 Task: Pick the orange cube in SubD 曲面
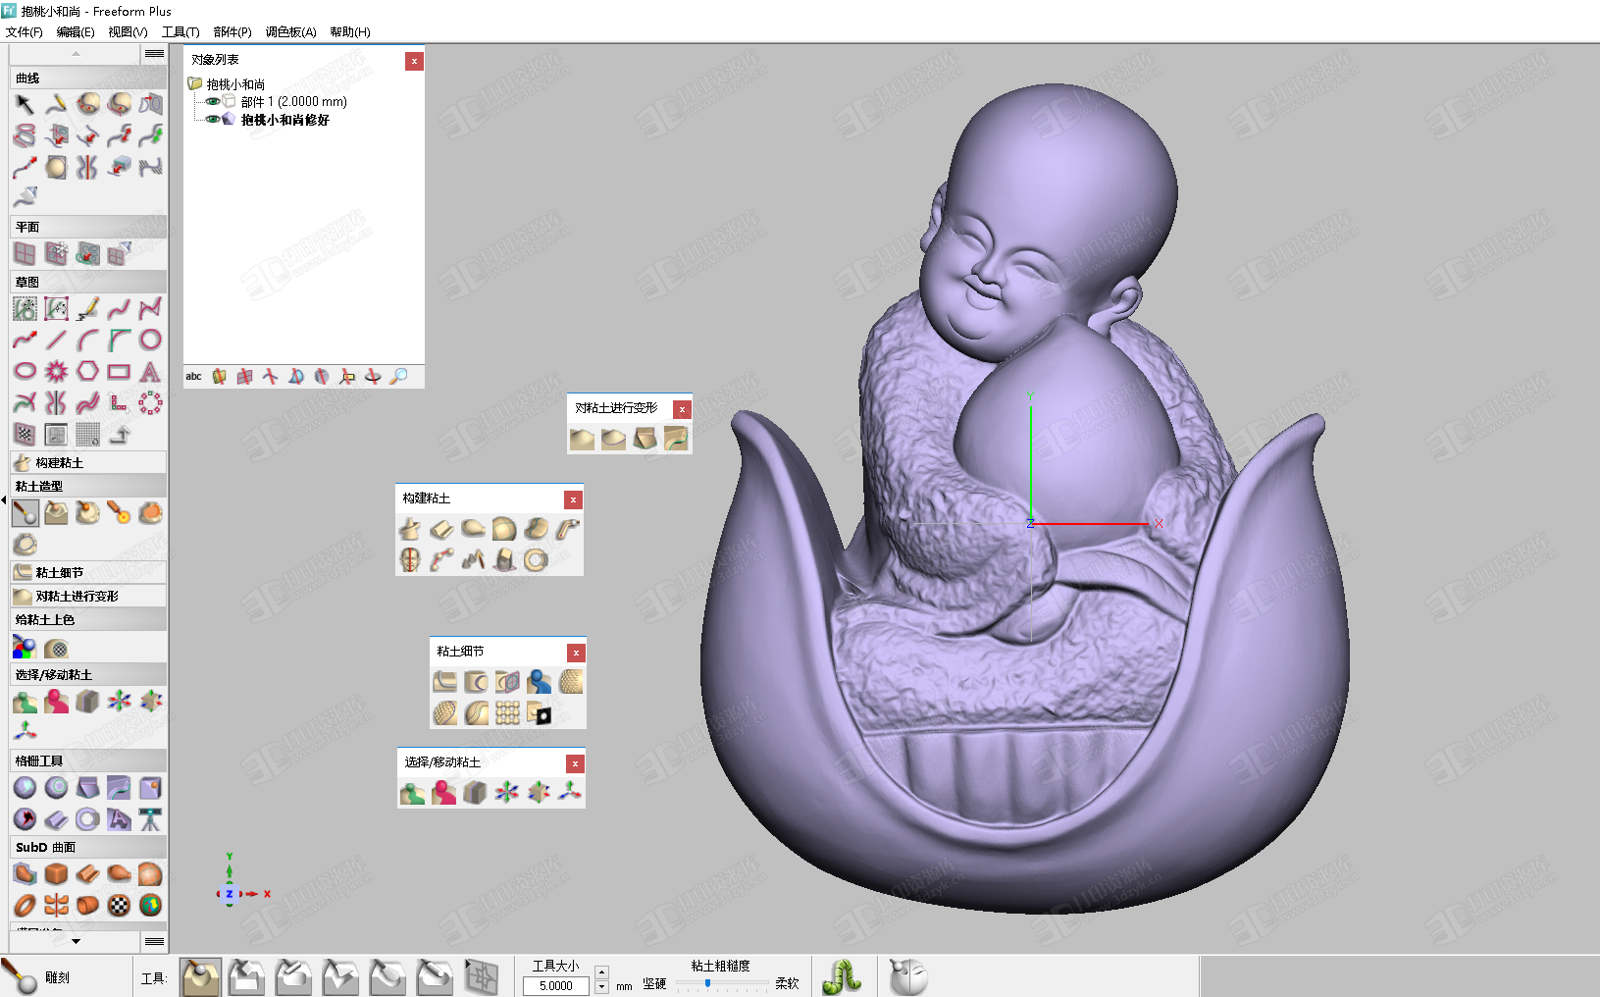pos(56,873)
